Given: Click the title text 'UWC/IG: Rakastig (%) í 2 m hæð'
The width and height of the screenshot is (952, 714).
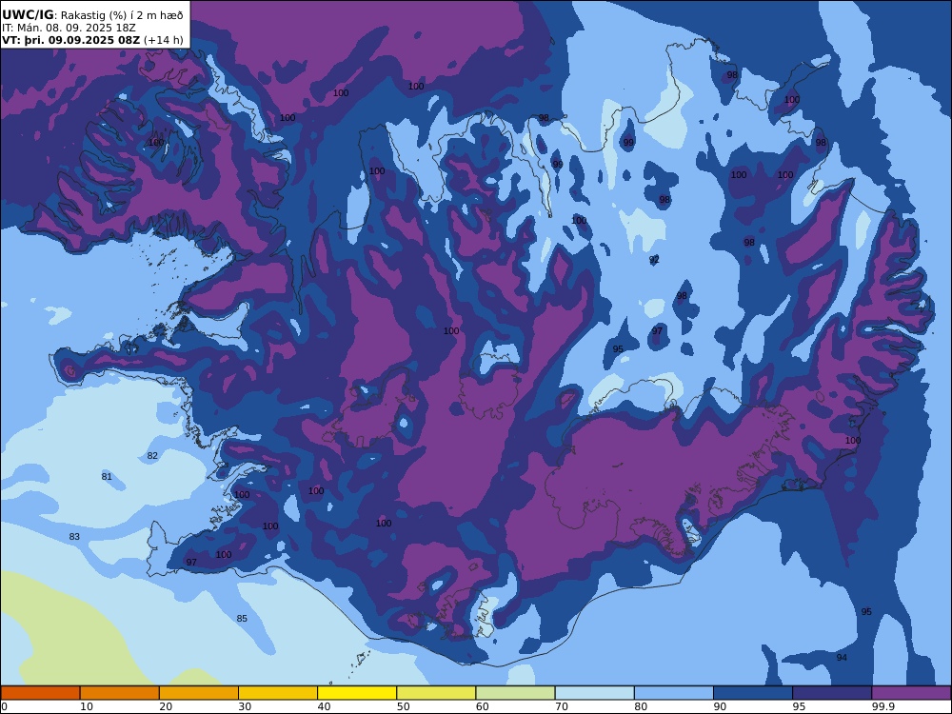Looking at the screenshot, I should (x=92, y=15).
